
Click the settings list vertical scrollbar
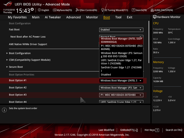(149, 42)
